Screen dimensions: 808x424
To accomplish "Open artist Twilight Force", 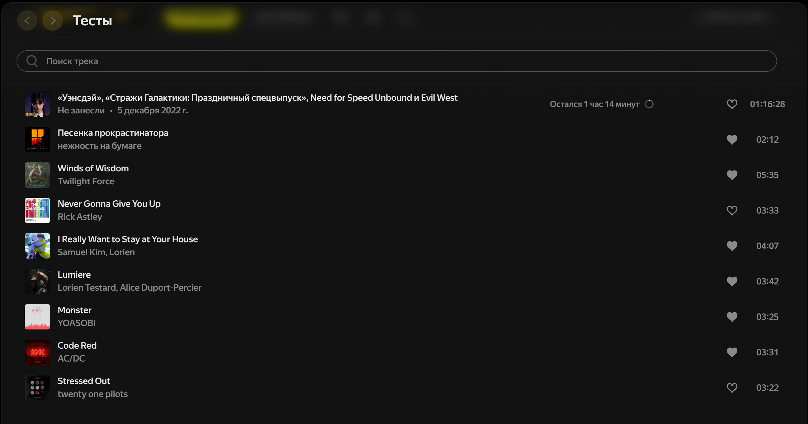I will (86, 181).
